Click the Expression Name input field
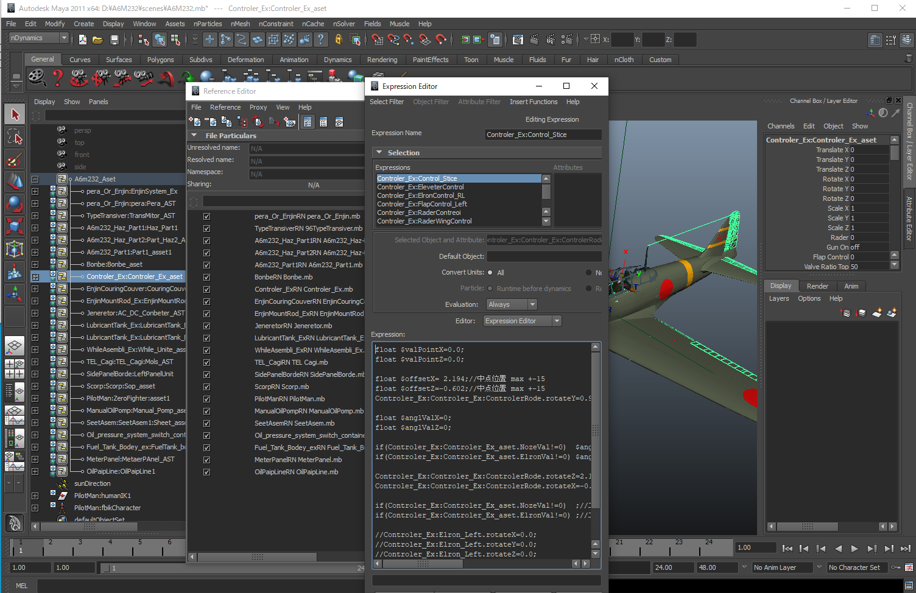Screen dimensions: 916x593 coord(543,135)
